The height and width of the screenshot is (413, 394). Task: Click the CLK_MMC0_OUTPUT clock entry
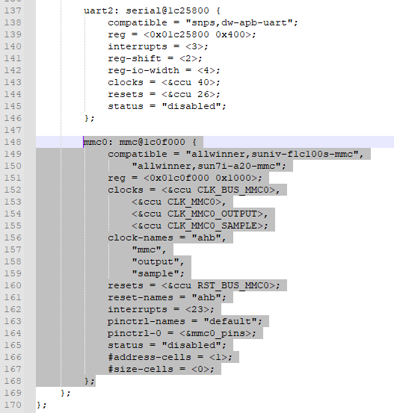pyautogui.click(x=212, y=214)
